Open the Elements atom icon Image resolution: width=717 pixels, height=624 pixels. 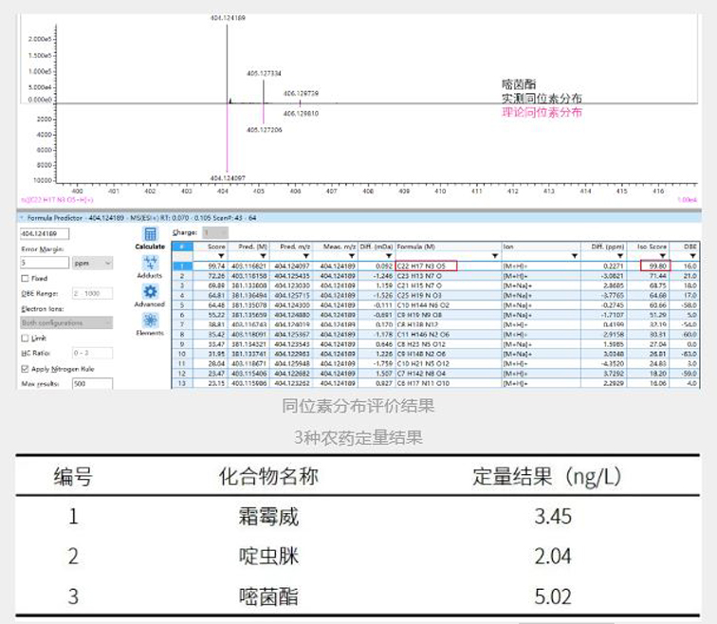(x=150, y=321)
